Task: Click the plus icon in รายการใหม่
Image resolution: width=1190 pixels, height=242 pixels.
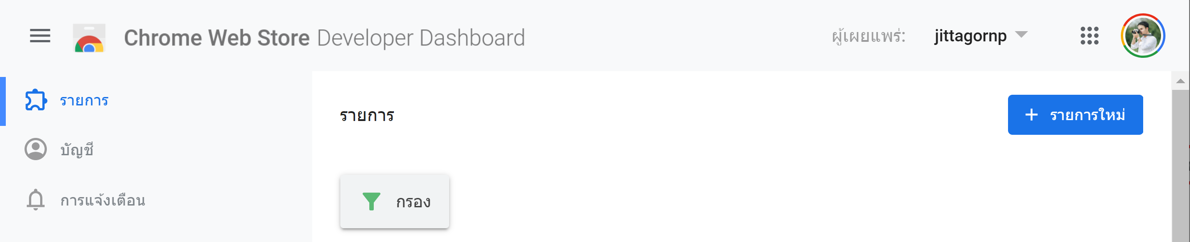Action: tap(1031, 115)
